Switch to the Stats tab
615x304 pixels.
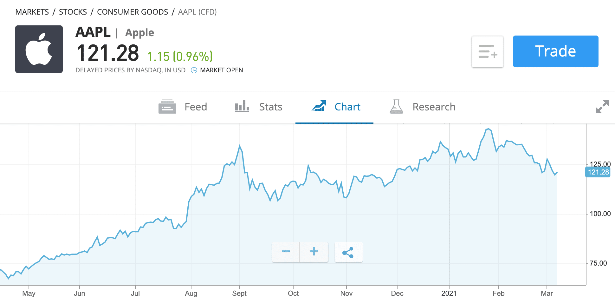coord(259,107)
